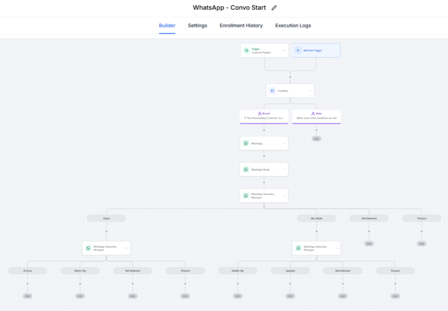This screenshot has width=448, height=311.
Task: Open options for the Dubai WhatsApp Interactive Messages node
Action: (126, 248)
